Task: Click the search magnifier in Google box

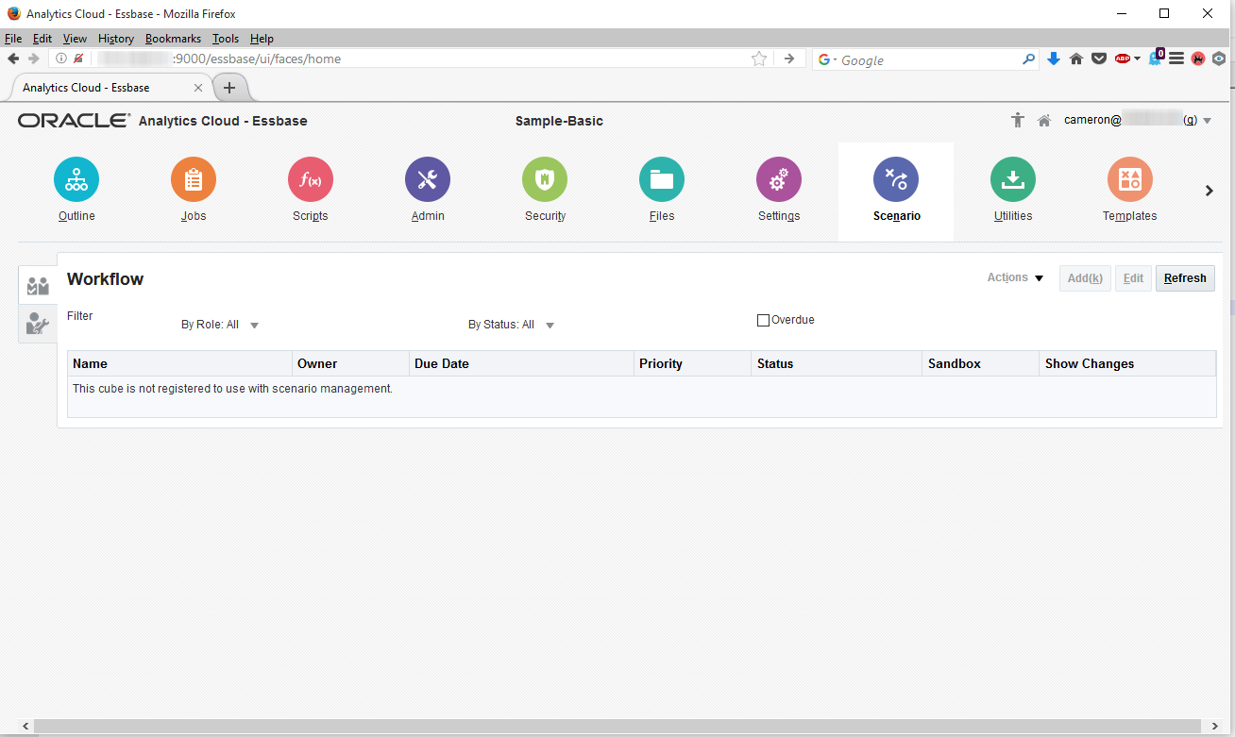Action: coord(1028,59)
